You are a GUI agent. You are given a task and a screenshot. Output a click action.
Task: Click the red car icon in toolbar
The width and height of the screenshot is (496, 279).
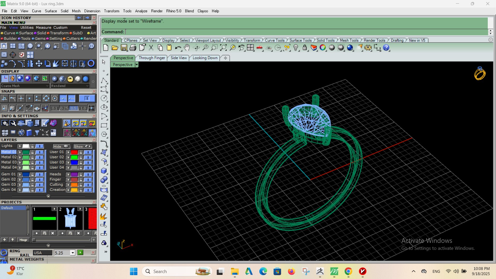click(x=260, y=48)
